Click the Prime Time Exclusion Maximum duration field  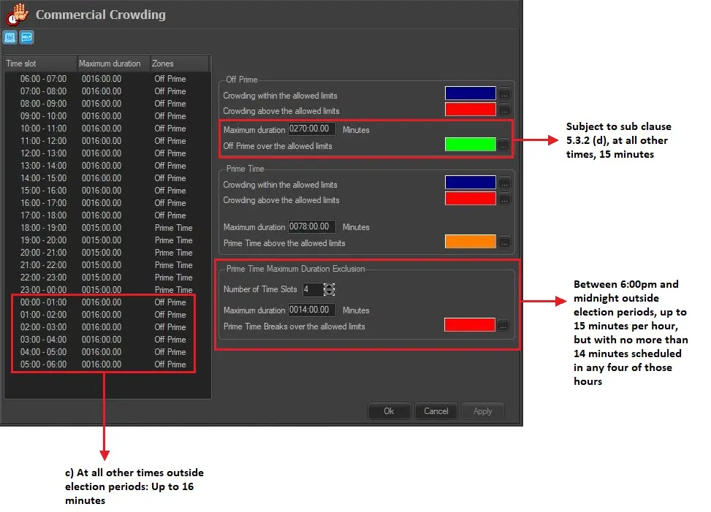coord(312,310)
